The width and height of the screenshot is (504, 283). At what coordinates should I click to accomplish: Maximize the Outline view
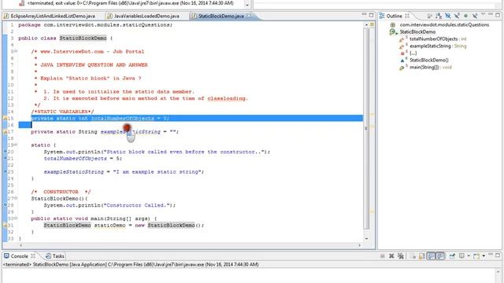pos(498,15)
